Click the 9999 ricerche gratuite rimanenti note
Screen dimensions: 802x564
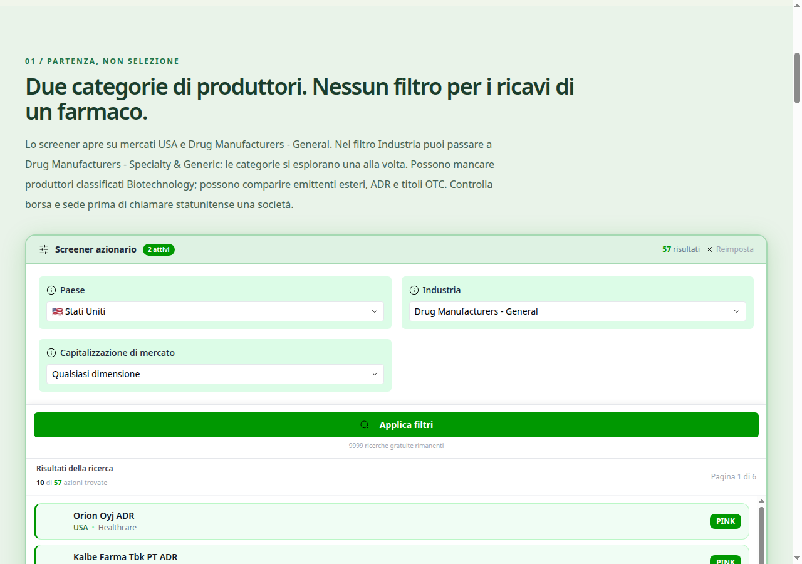tap(396, 446)
